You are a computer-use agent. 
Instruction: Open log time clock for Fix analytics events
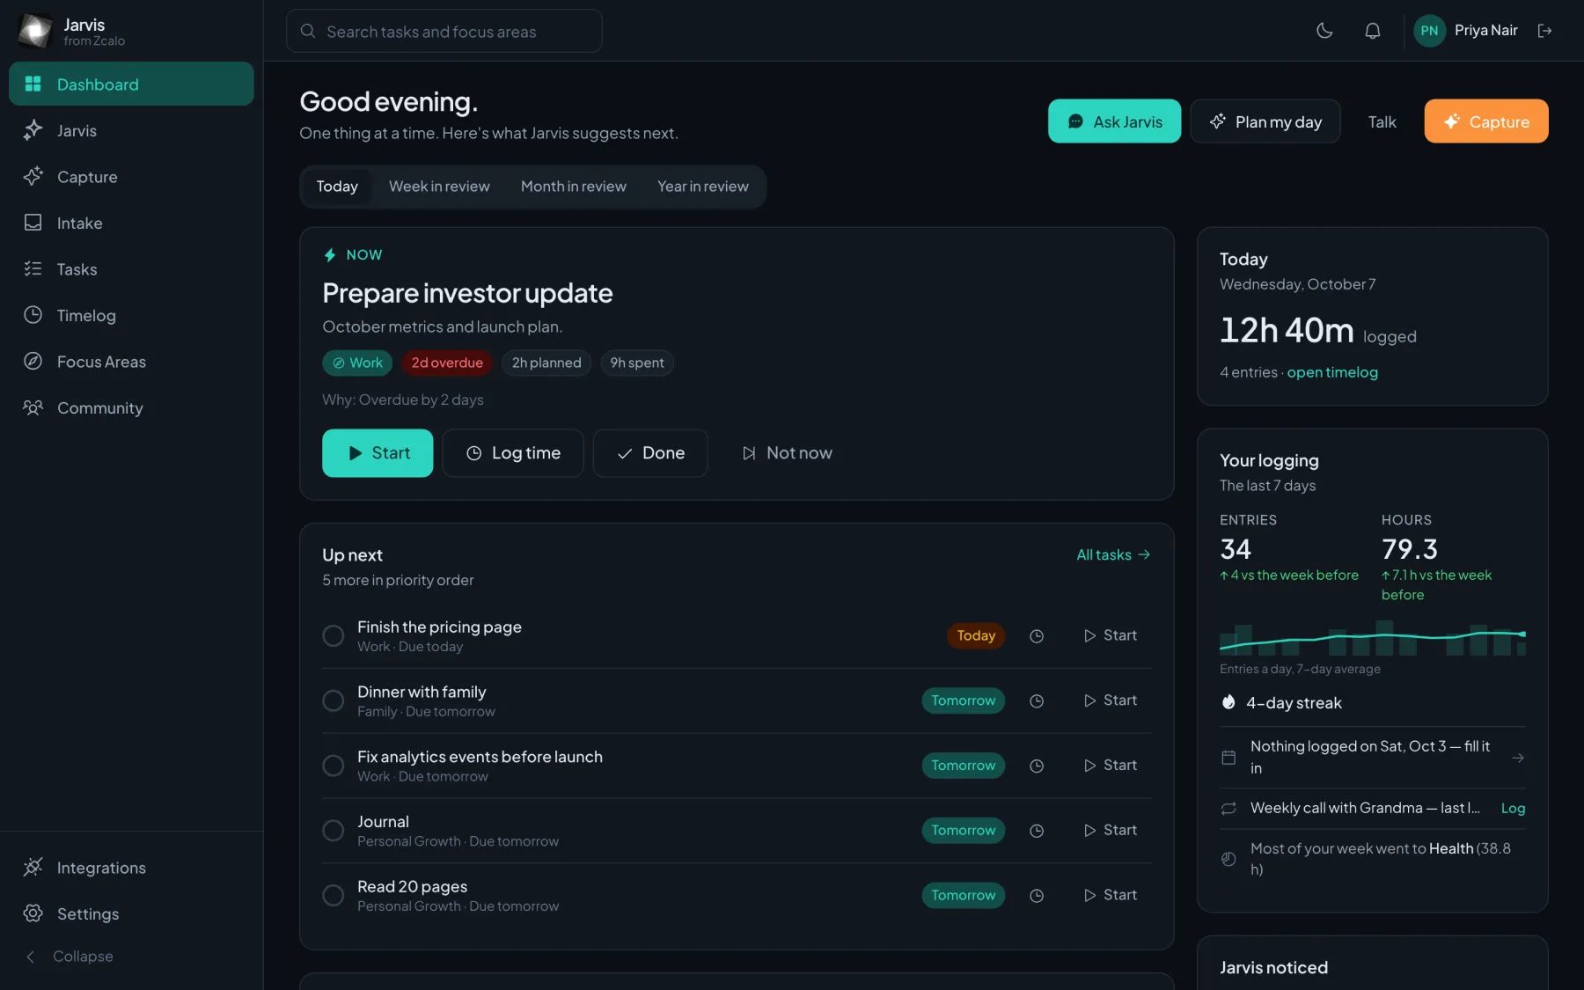[1037, 766]
